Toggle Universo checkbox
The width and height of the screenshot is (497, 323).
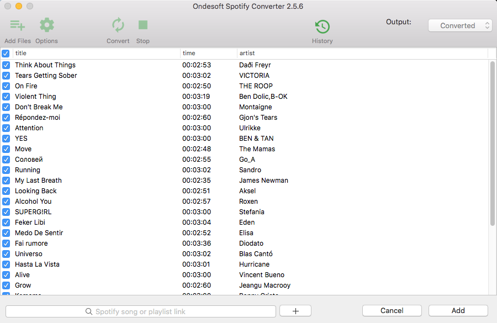[x=6, y=254]
